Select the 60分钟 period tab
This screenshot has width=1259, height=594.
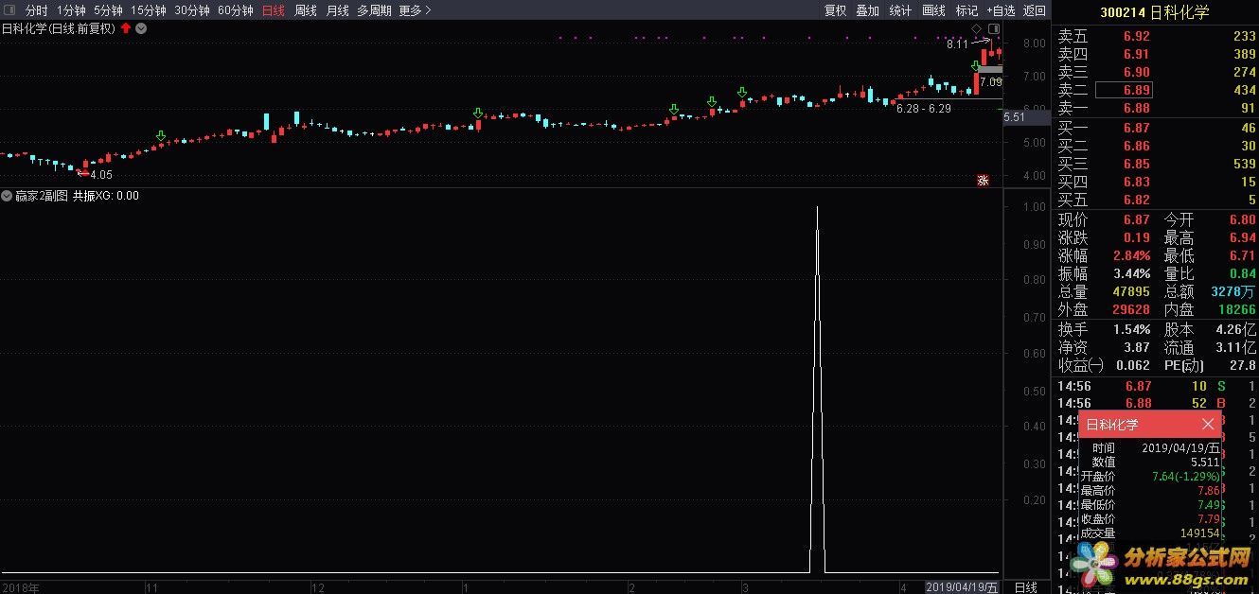[x=235, y=10]
